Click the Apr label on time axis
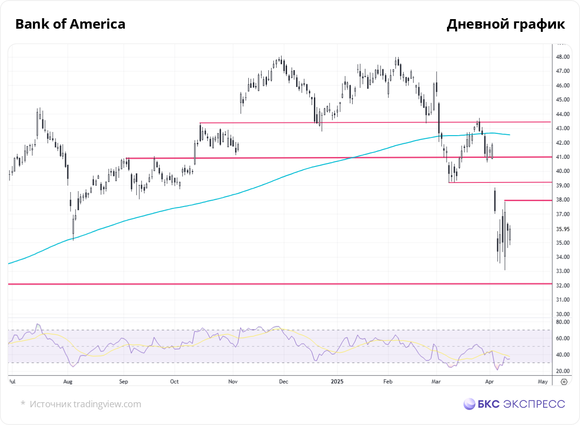580x425 pixels. coord(490,382)
